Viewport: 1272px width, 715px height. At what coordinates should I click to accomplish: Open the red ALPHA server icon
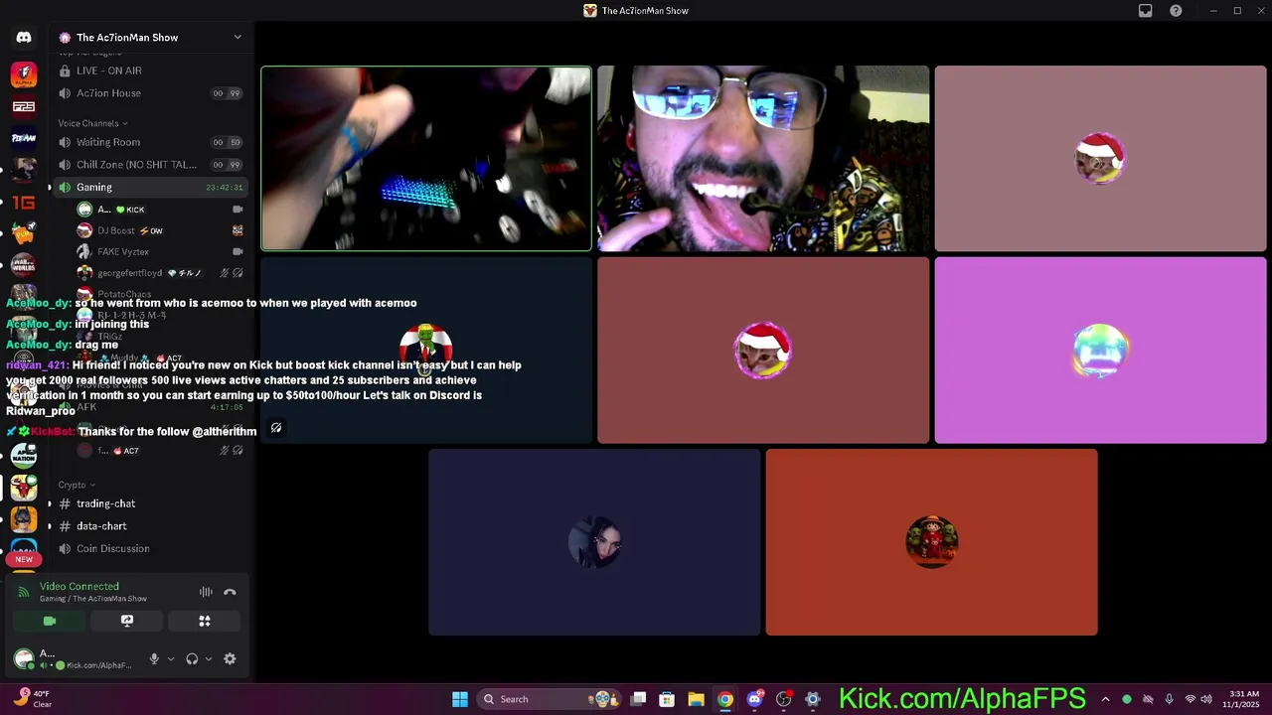[x=24, y=74]
